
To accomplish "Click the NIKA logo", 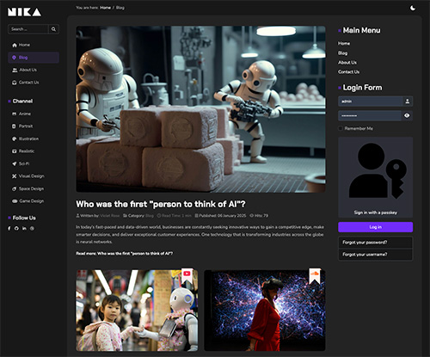I will [24, 12].
